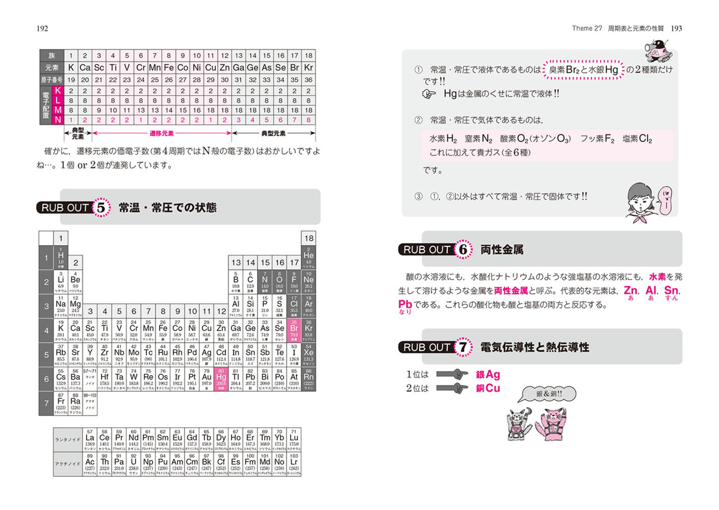Click the pink Hg cell in periodic table

pos(221,379)
